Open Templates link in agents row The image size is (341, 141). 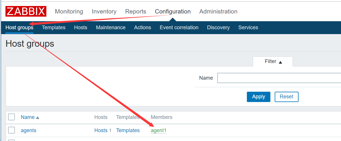pos(128,130)
